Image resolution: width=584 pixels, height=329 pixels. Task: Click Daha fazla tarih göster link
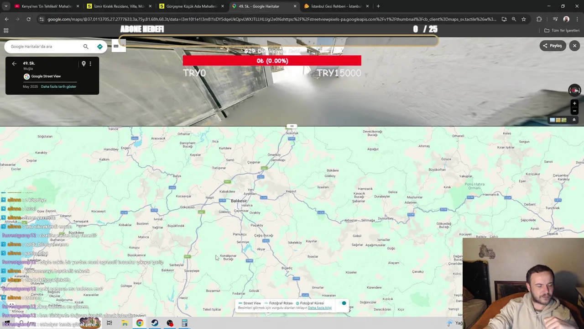[58, 86]
